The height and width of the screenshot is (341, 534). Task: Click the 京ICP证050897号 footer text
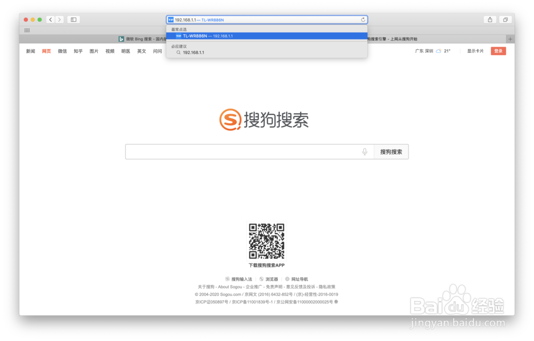(x=212, y=302)
